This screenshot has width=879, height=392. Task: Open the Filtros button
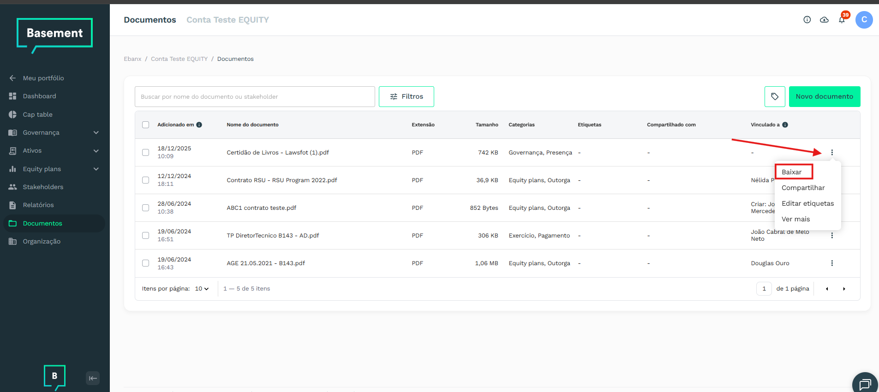[406, 96]
